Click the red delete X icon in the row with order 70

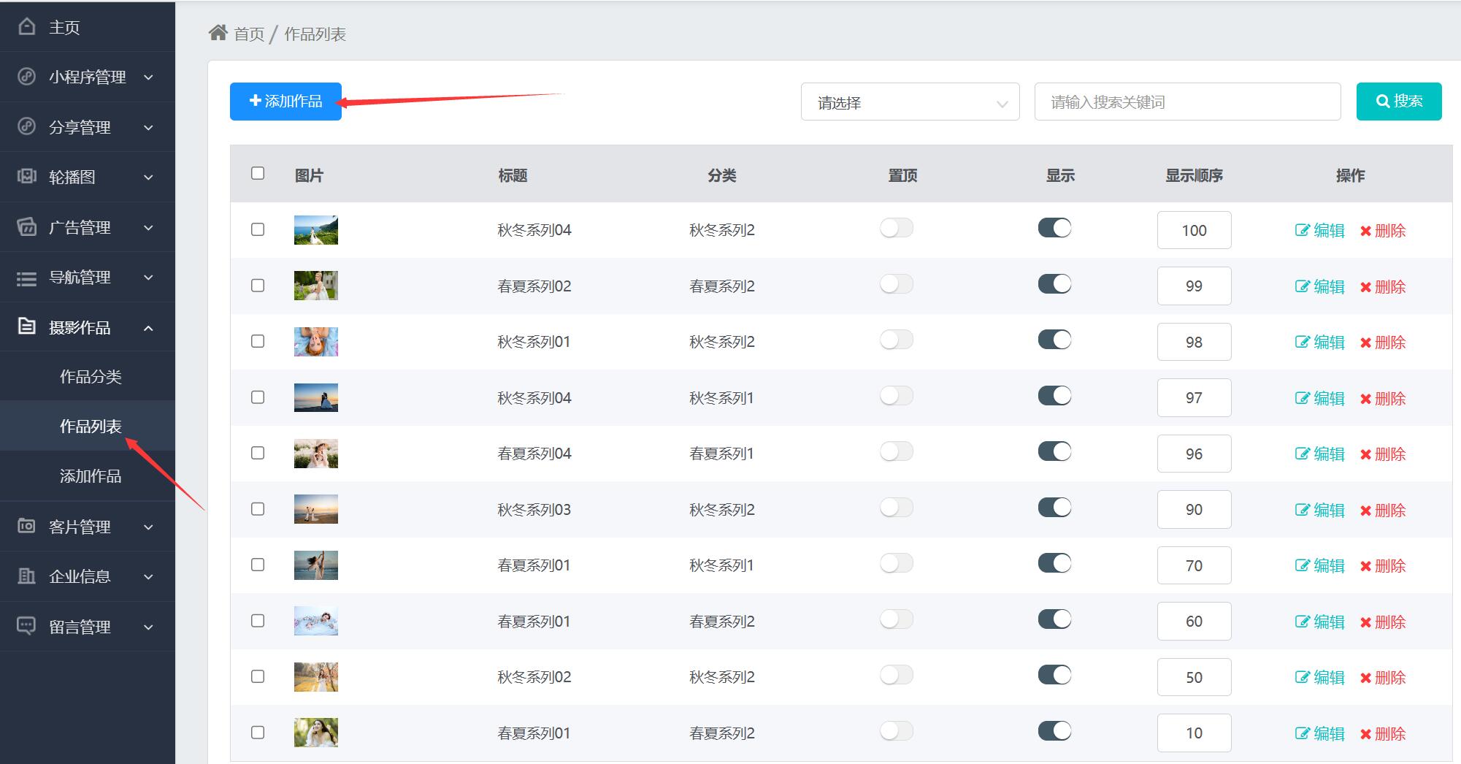tap(1365, 566)
